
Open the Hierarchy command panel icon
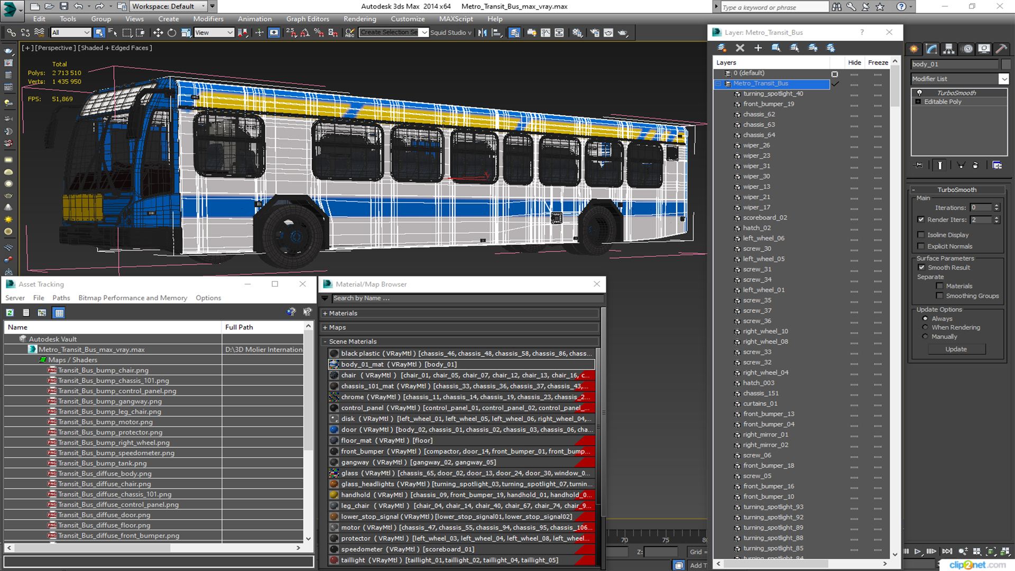pyautogui.click(x=949, y=49)
